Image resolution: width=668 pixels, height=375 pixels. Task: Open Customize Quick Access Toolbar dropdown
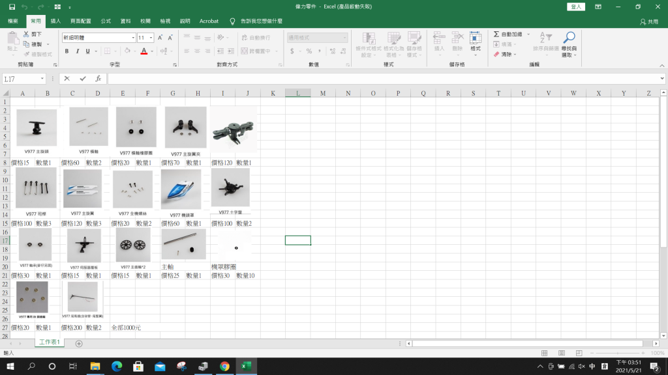pyautogui.click(x=70, y=7)
